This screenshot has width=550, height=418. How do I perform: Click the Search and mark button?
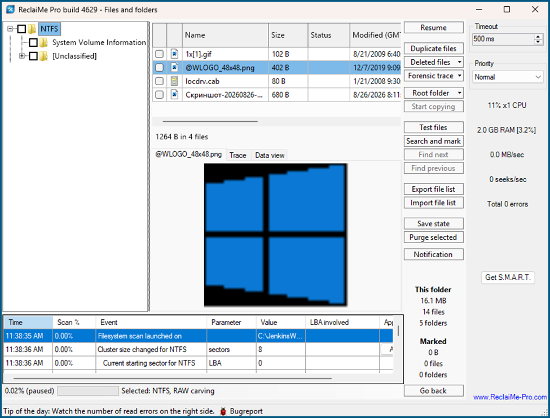434,141
